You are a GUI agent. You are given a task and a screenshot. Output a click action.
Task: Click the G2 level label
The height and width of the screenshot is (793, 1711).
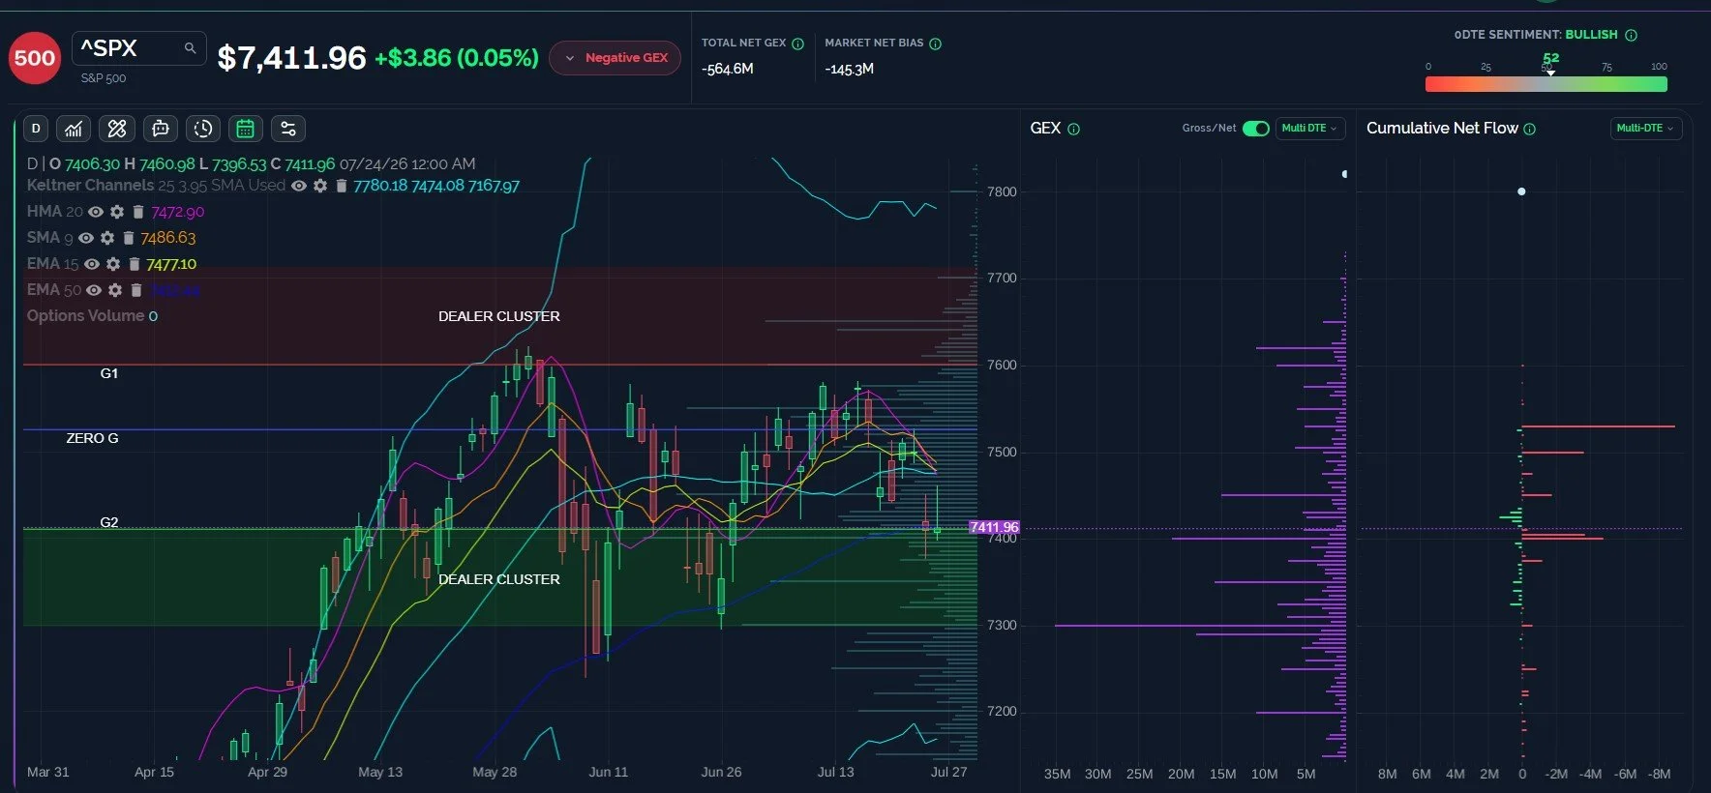click(x=109, y=522)
